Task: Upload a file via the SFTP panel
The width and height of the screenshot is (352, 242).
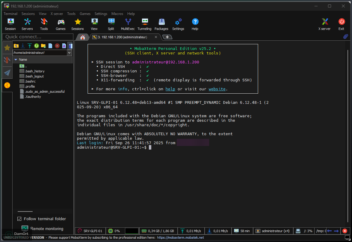Action: tap(29, 45)
